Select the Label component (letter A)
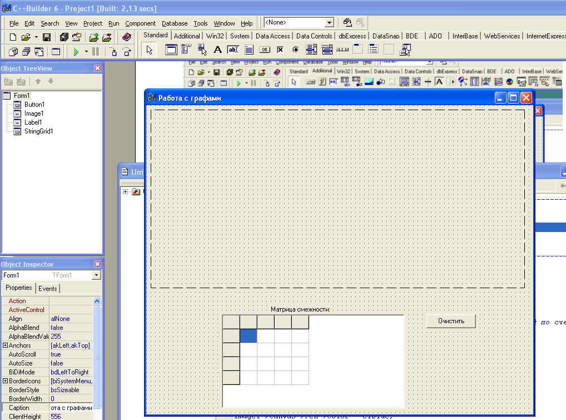Screen dimensions: 566x420 point(217,50)
